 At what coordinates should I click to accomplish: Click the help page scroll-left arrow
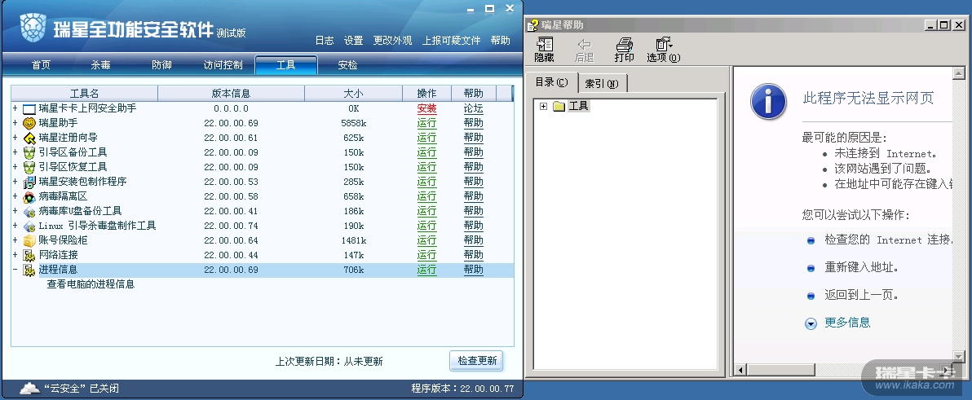pos(740,370)
